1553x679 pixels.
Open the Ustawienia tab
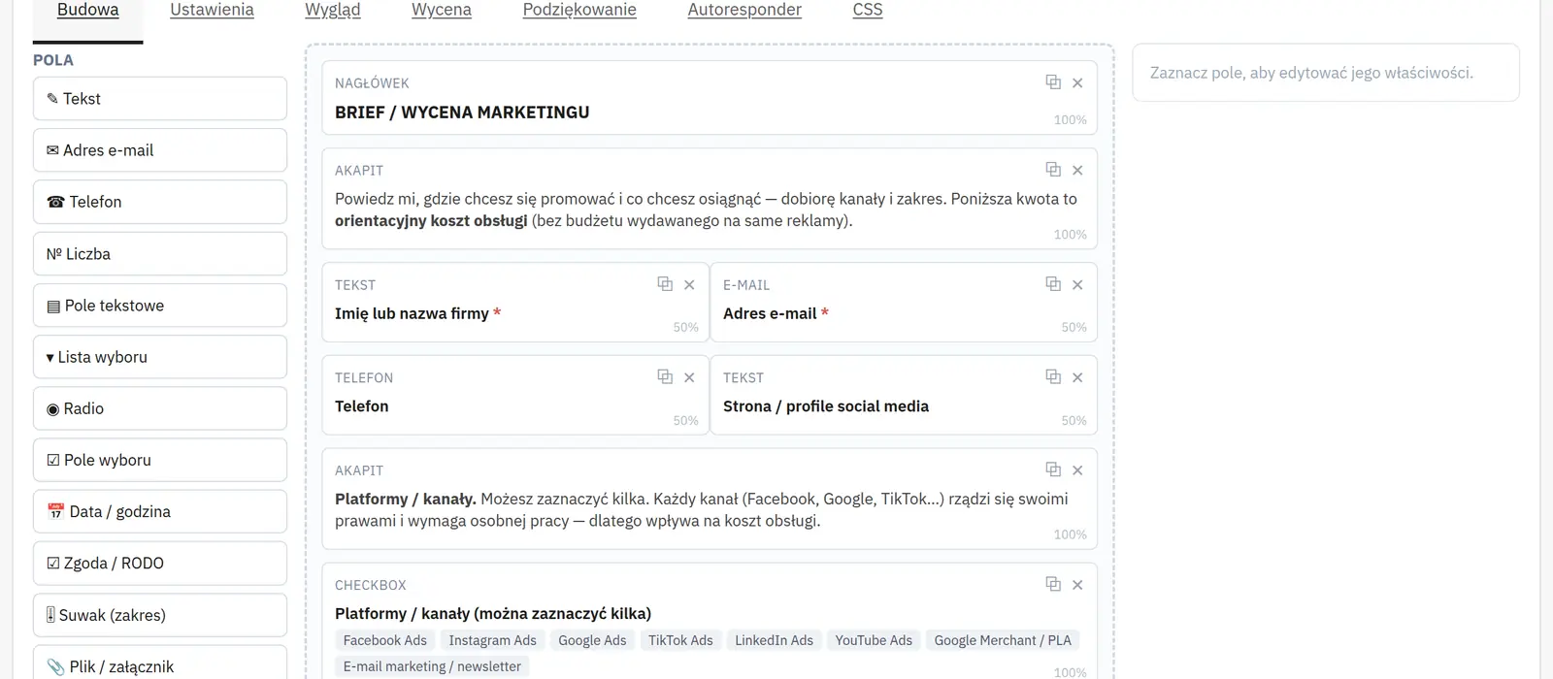click(212, 11)
